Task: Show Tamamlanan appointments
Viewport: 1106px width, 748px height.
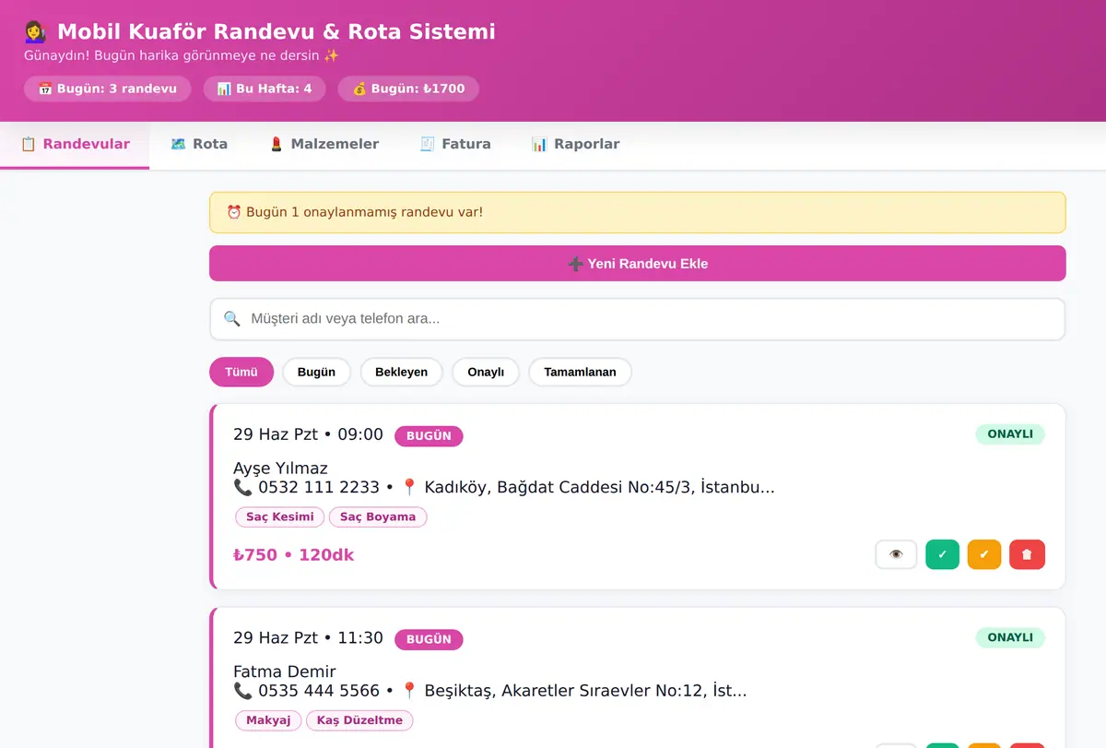Action: [x=580, y=373]
